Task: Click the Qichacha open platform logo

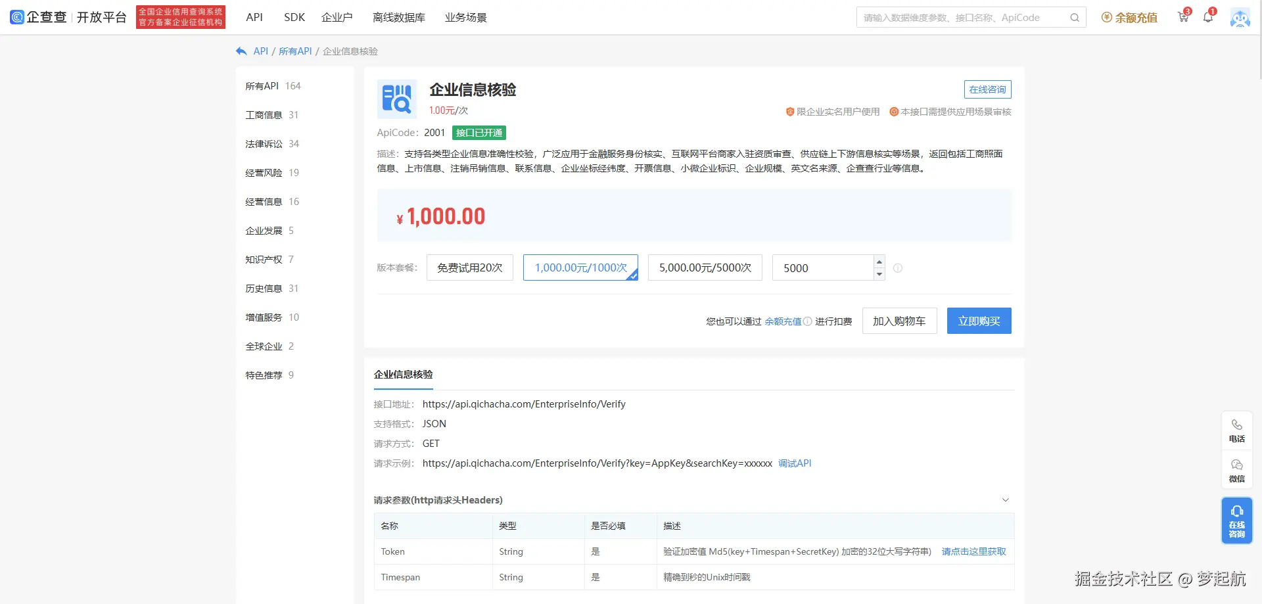Action: [x=68, y=17]
